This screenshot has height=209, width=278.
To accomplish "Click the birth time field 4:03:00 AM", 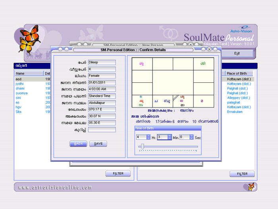I will click(x=102, y=89).
